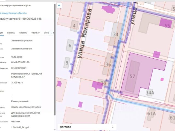The width and height of the screenshot is (175, 131).
Task: Click the area value 3 309 кв. м
Action: pyautogui.click(x=17, y=82)
